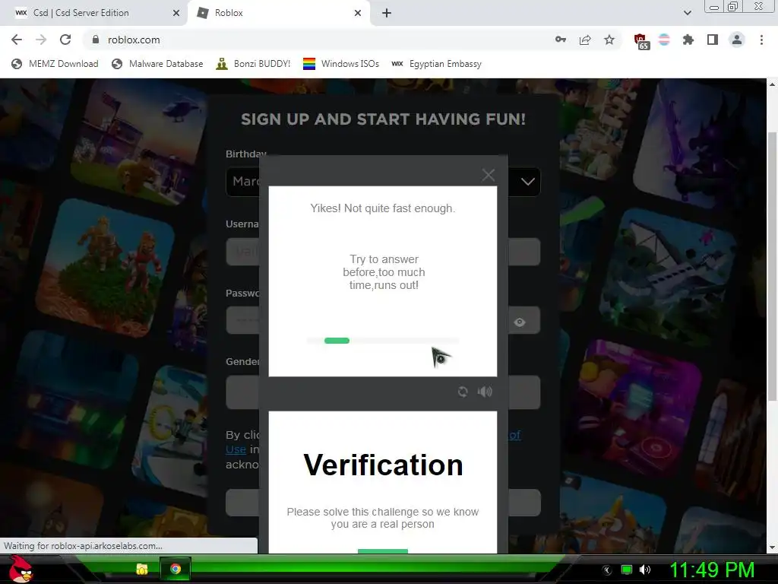Click the green network monitor tray icon
778x584 pixels.
click(x=627, y=570)
